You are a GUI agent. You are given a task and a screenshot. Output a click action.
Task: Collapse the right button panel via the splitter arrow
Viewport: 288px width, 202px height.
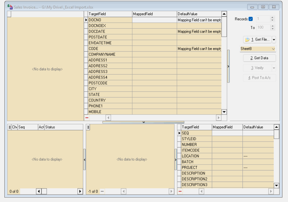[228, 66]
